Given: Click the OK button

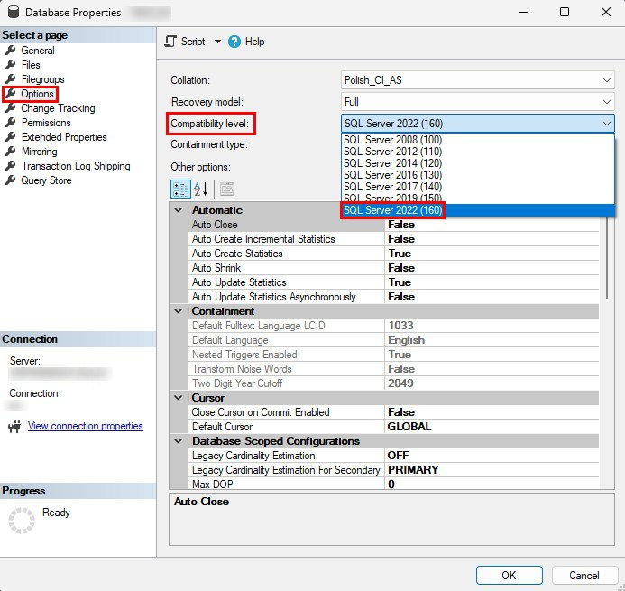Looking at the screenshot, I should (x=509, y=575).
